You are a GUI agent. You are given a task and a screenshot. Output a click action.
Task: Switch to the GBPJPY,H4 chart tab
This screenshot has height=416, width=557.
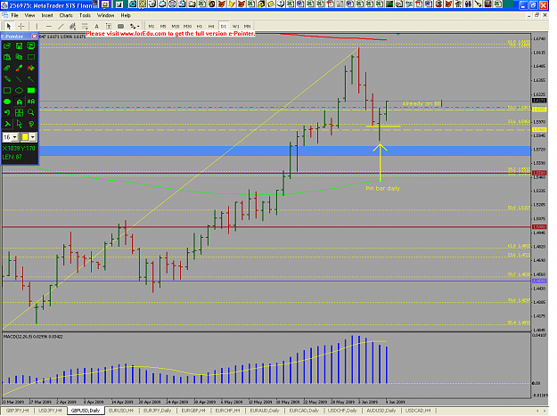[17, 411]
